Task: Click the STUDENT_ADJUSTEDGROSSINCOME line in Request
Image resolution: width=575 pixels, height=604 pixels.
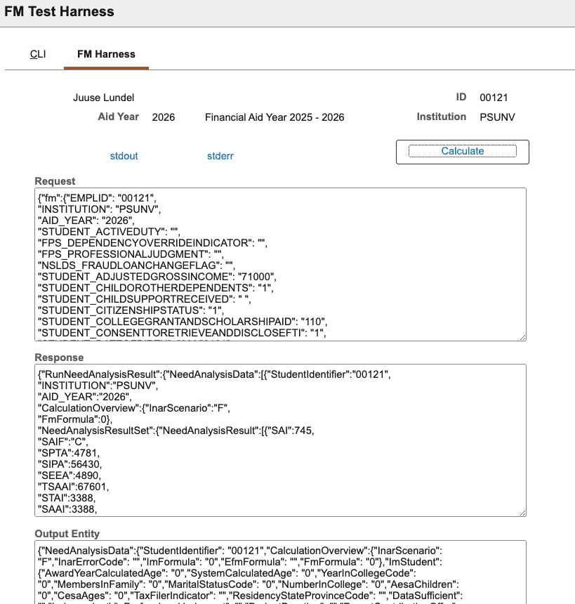Action: (x=157, y=277)
